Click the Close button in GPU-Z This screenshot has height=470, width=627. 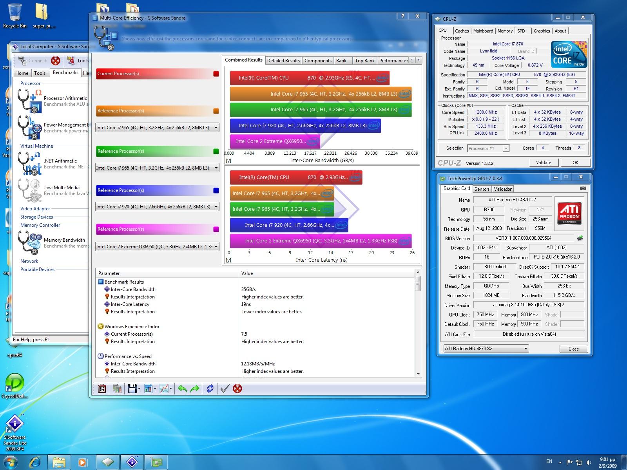click(x=573, y=349)
